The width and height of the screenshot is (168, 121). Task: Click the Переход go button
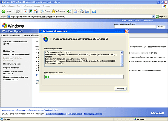point(161,17)
